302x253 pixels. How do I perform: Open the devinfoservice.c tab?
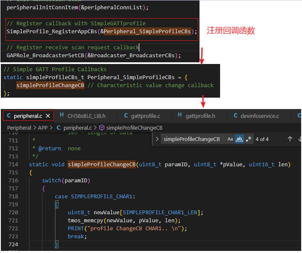pyautogui.click(x=260, y=116)
